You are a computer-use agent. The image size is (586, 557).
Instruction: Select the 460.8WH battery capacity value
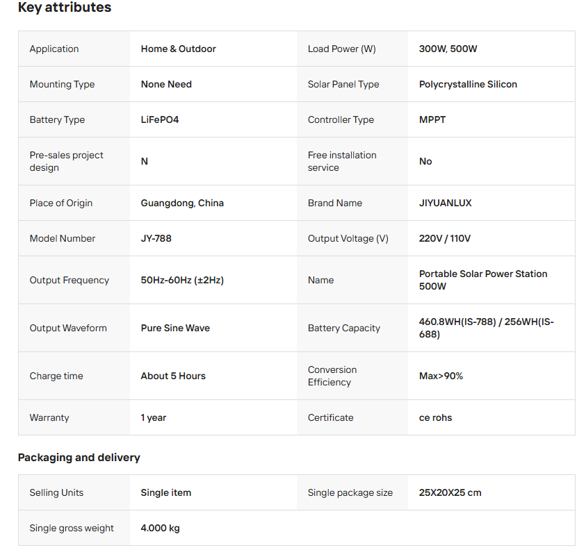486,328
